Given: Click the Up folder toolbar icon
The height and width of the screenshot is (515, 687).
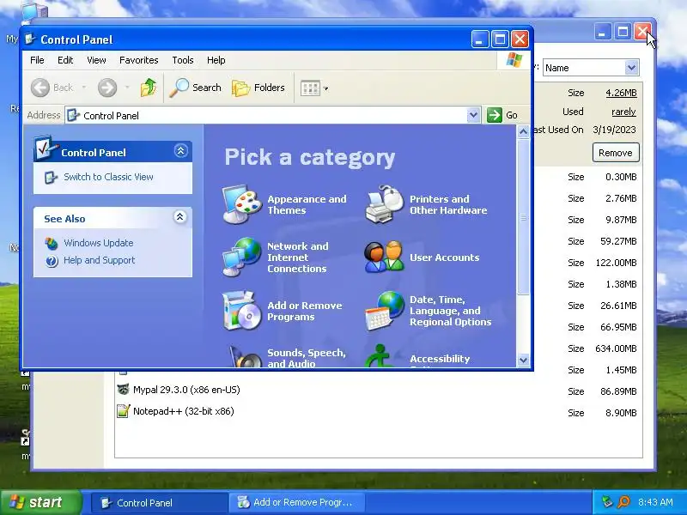Looking at the screenshot, I should pos(149,88).
